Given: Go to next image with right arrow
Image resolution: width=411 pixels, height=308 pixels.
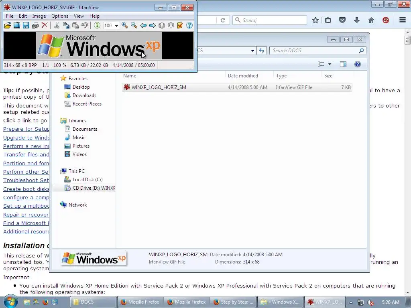Looking at the screenshot, I should [x=152, y=25].
